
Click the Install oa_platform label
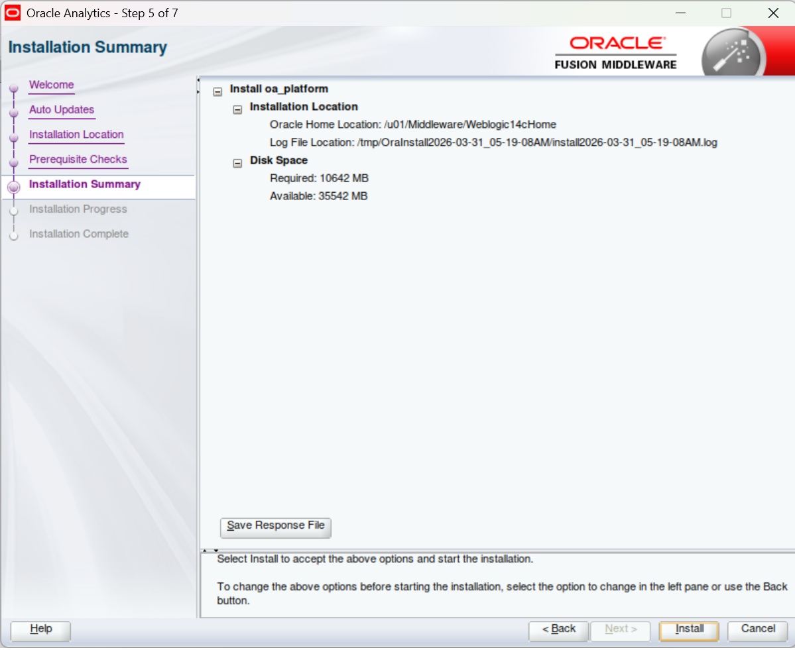coord(279,89)
